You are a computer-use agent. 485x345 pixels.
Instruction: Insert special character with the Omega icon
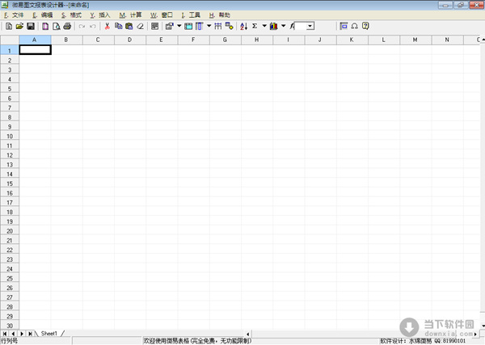354,26
